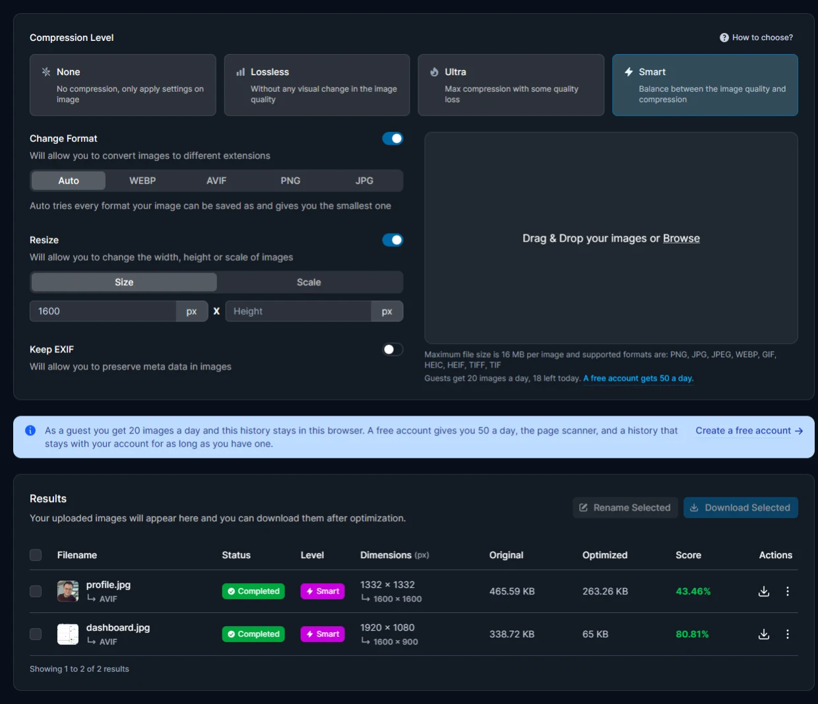
Task: Follow the Create a free account link
Action: (749, 430)
